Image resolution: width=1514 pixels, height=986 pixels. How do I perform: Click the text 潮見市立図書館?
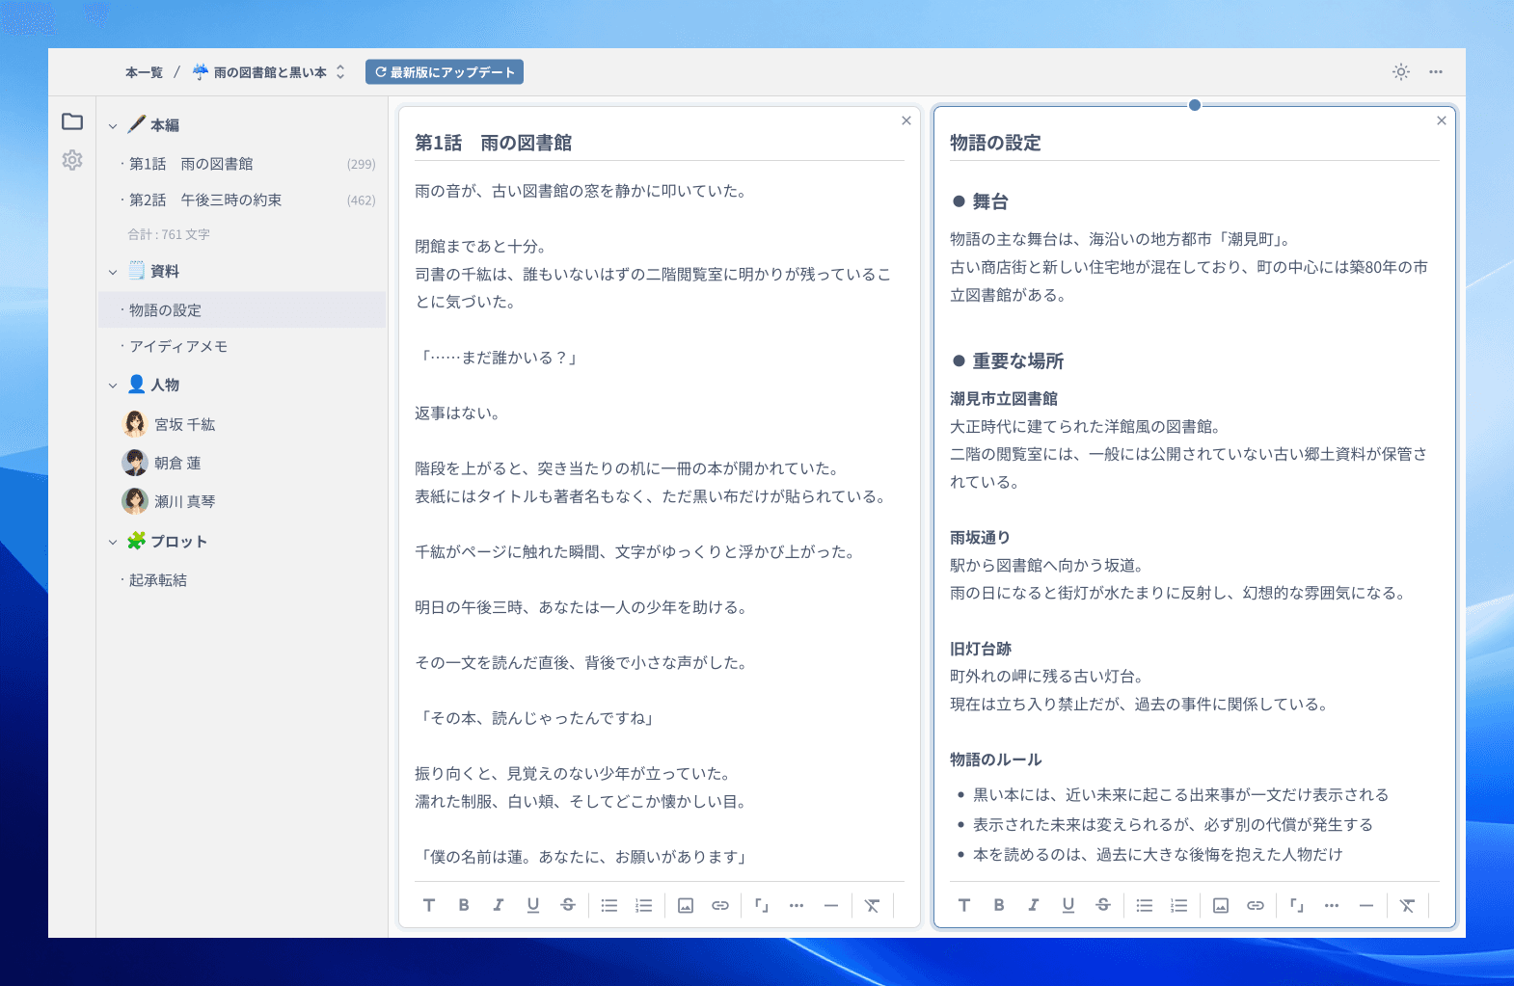pos(1004,398)
